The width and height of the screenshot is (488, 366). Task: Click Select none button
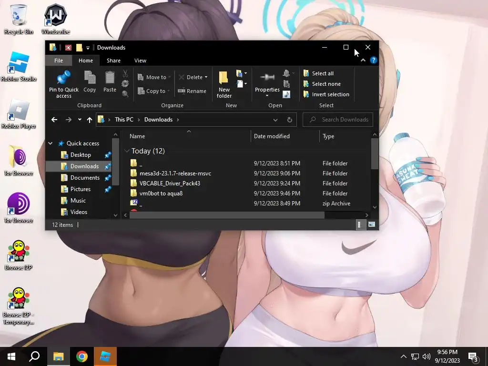(322, 84)
